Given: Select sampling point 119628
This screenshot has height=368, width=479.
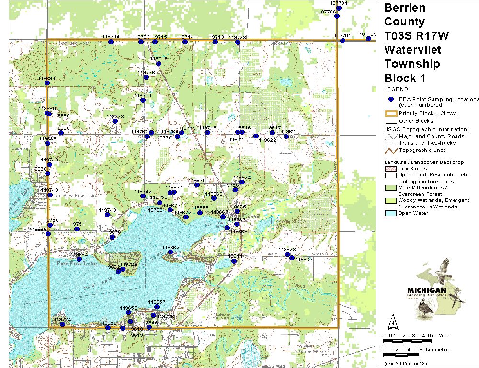Looking at the screenshot, I should click(x=287, y=254).
